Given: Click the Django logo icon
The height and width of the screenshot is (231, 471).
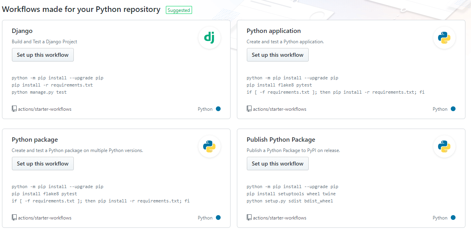Looking at the screenshot, I should point(209,38).
